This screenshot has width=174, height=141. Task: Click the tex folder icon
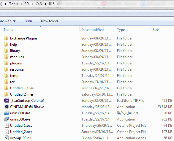coord(6,82)
